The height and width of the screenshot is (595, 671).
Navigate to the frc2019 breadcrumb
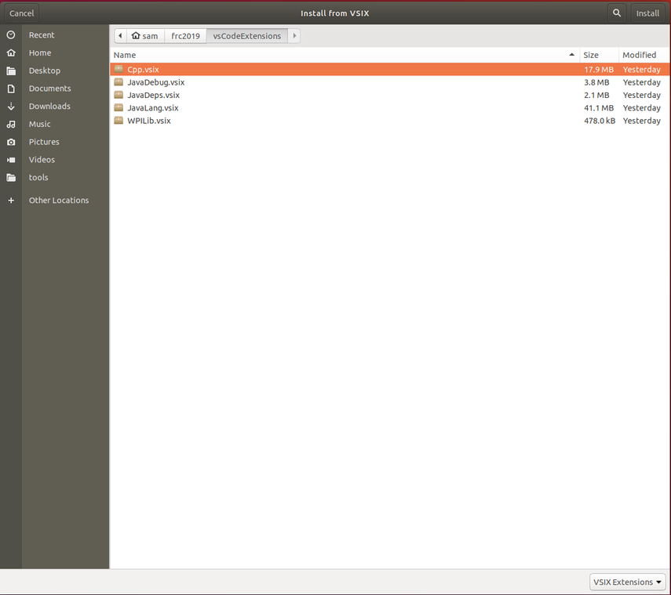186,35
